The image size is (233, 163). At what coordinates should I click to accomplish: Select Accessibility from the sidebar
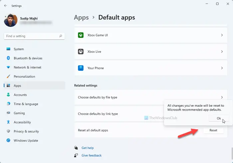pyautogui.click(x=35, y=122)
